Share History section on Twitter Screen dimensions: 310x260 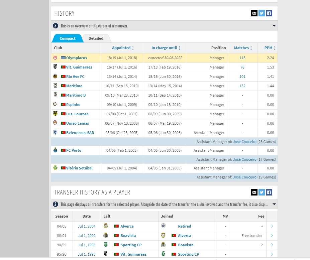262,13
